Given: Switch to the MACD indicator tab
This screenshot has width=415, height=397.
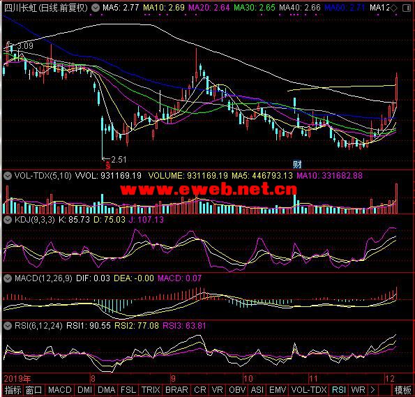Looking at the screenshot, I should tap(60, 390).
